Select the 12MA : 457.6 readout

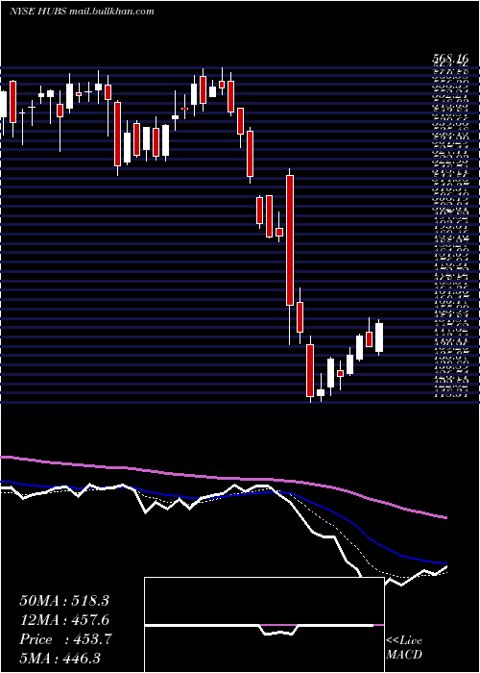click(x=64, y=620)
